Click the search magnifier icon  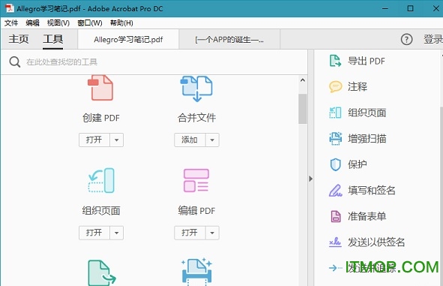tap(15, 62)
